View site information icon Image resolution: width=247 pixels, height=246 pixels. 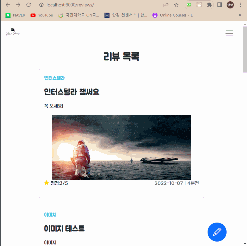click(41, 5)
